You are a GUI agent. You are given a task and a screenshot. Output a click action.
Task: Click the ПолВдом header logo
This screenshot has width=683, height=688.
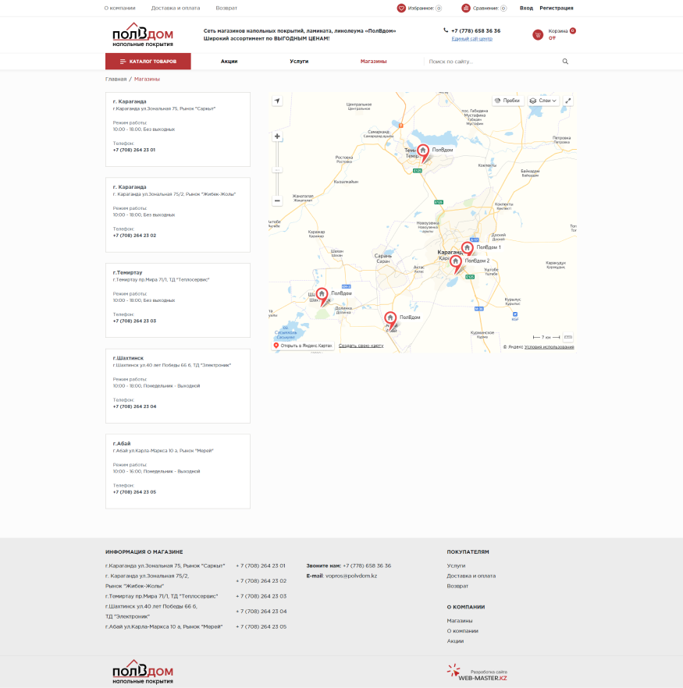pyautogui.click(x=143, y=34)
